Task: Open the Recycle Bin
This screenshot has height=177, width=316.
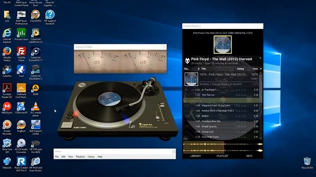Action: pos(307,163)
